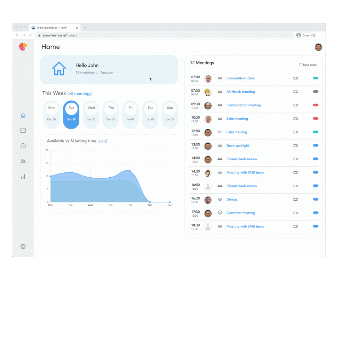Click headset icon beside Customer meeting

tap(220, 213)
